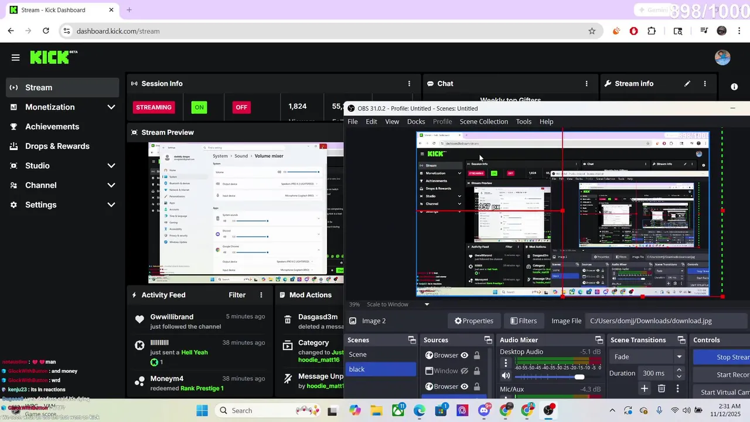750x422 pixels.
Task: Pop out the Scene Transitions dock
Action: pos(681,340)
